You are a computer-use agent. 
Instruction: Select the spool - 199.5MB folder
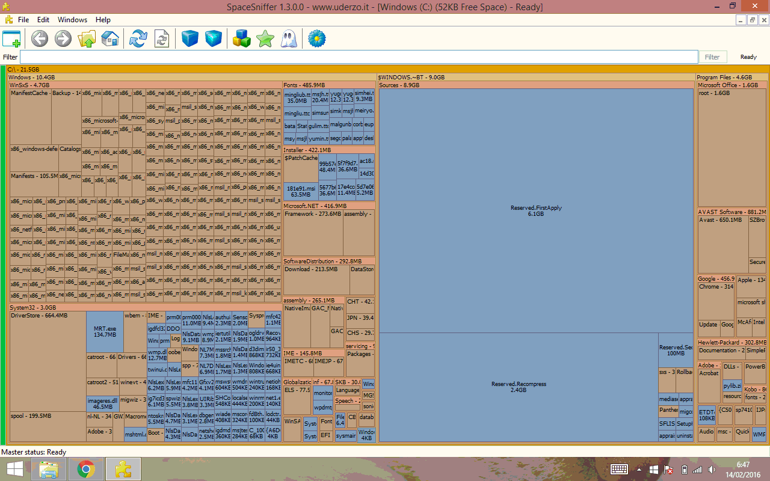[48, 426]
